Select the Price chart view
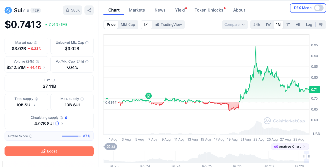Viewport: 329px width, 167px height. click(111, 25)
